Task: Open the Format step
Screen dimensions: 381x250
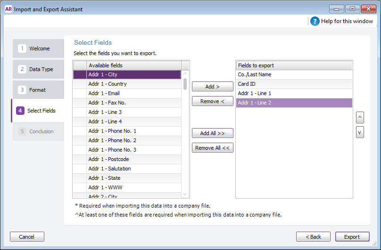Action: 39,90
